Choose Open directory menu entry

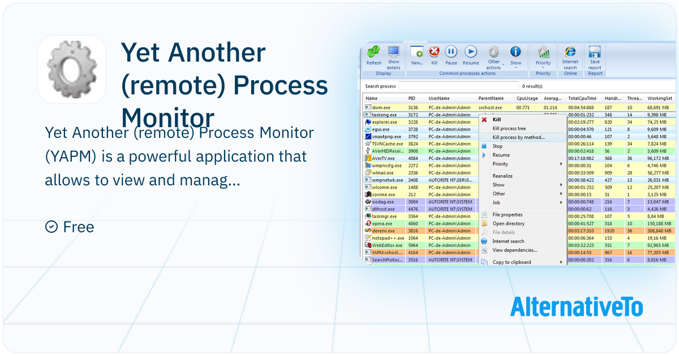click(x=523, y=224)
